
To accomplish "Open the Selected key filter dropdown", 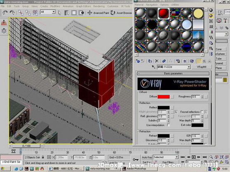I will pos(176,157).
